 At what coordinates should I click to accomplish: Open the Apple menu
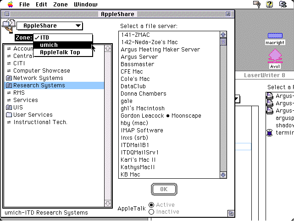click(x=10, y=4)
